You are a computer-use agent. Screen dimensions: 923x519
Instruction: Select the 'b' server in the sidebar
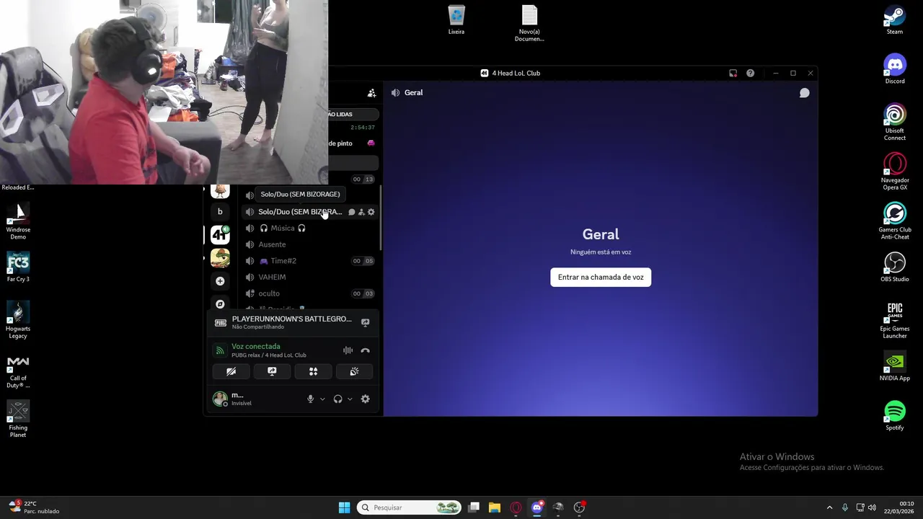(220, 212)
